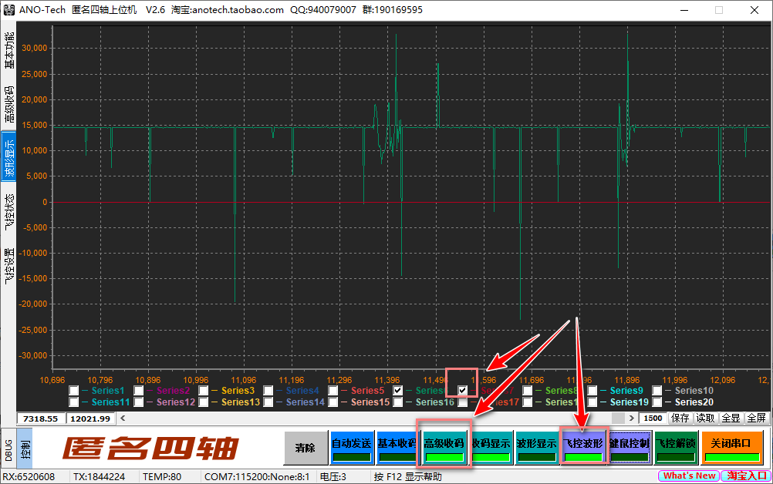Click RX:6520608 status text
The height and width of the screenshot is (484, 773).
pyautogui.click(x=29, y=476)
